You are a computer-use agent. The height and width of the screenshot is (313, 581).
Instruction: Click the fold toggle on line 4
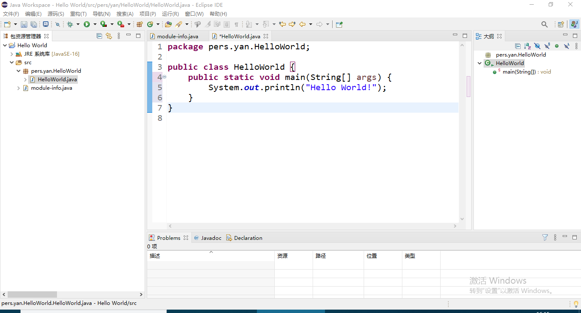coord(165,77)
